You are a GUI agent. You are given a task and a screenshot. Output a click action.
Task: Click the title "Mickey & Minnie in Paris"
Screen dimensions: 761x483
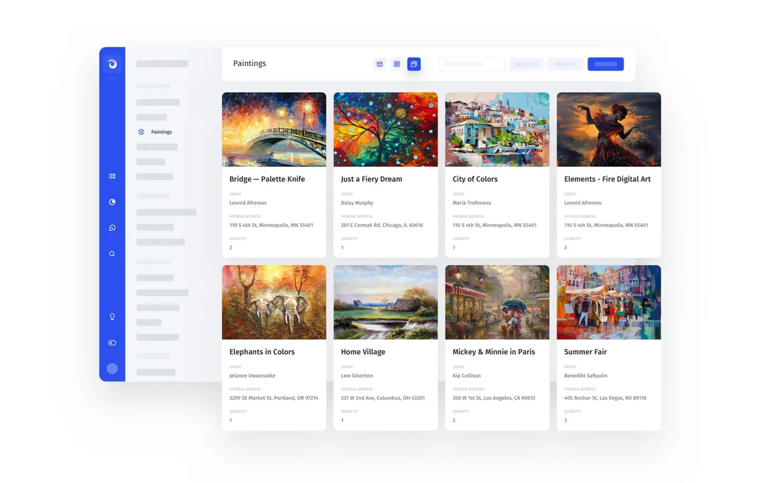493,352
